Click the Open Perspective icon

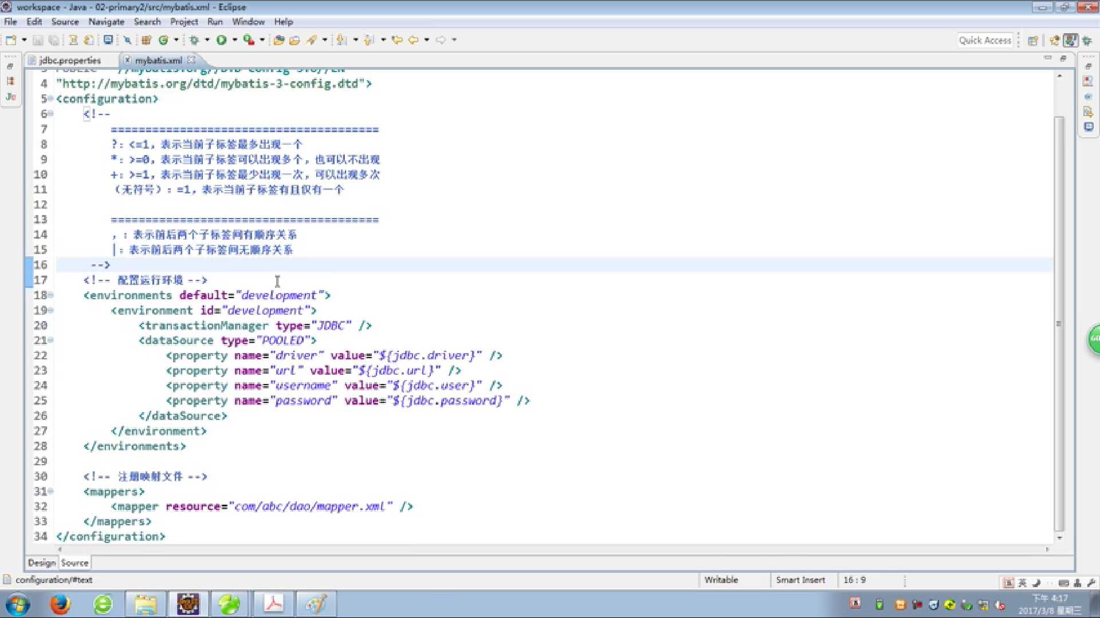coord(1033,41)
